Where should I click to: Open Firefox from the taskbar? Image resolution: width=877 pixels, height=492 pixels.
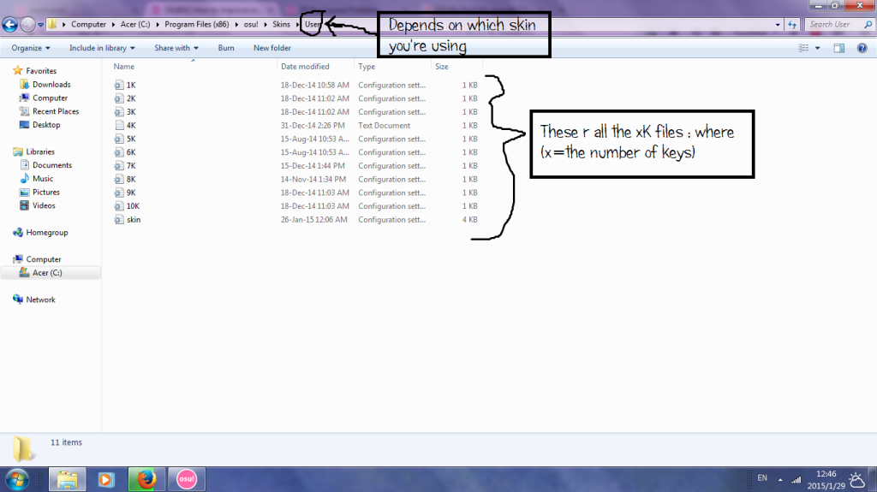pyautogui.click(x=146, y=480)
